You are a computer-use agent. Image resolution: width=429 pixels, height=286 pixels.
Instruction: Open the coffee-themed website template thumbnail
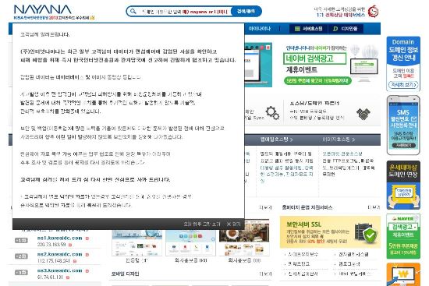click(x=244, y=238)
